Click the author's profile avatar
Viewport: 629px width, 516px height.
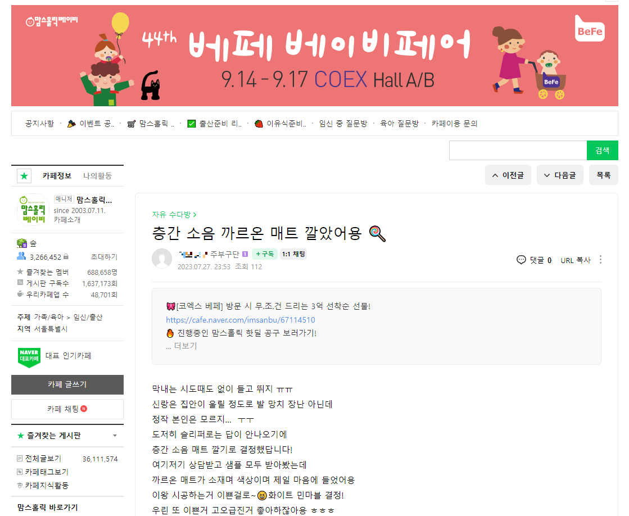point(162,259)
